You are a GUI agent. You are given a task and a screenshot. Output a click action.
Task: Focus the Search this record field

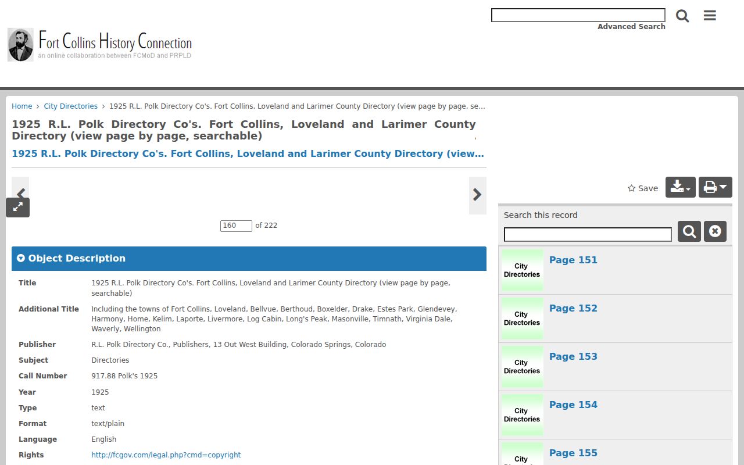click(588, 234)
